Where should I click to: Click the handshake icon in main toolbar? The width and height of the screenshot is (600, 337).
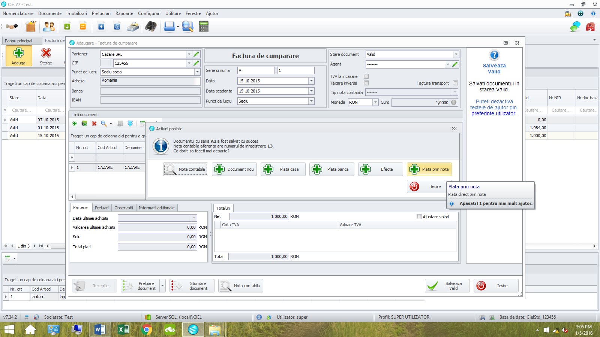pyautogui.click(x=12, y=27)
